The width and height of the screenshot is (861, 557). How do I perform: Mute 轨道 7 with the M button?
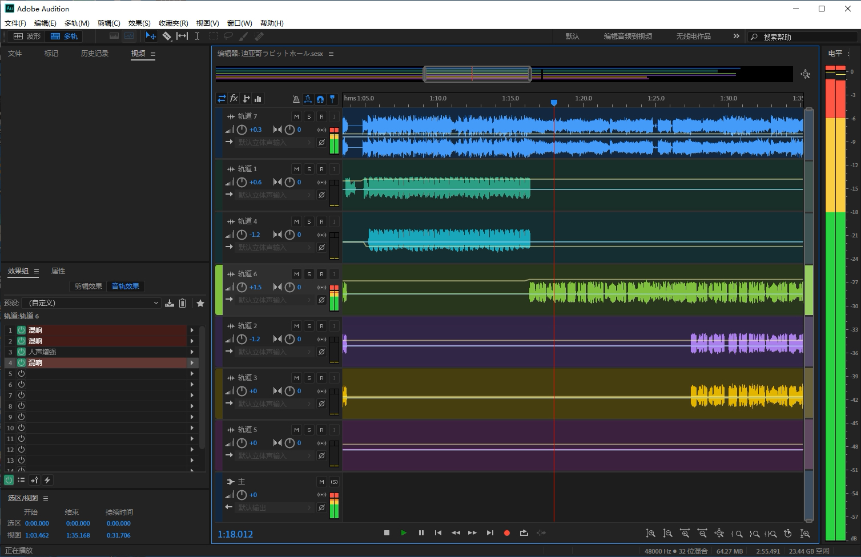296,116
